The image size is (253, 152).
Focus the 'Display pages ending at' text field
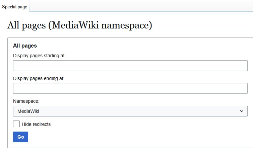point(130,88)
